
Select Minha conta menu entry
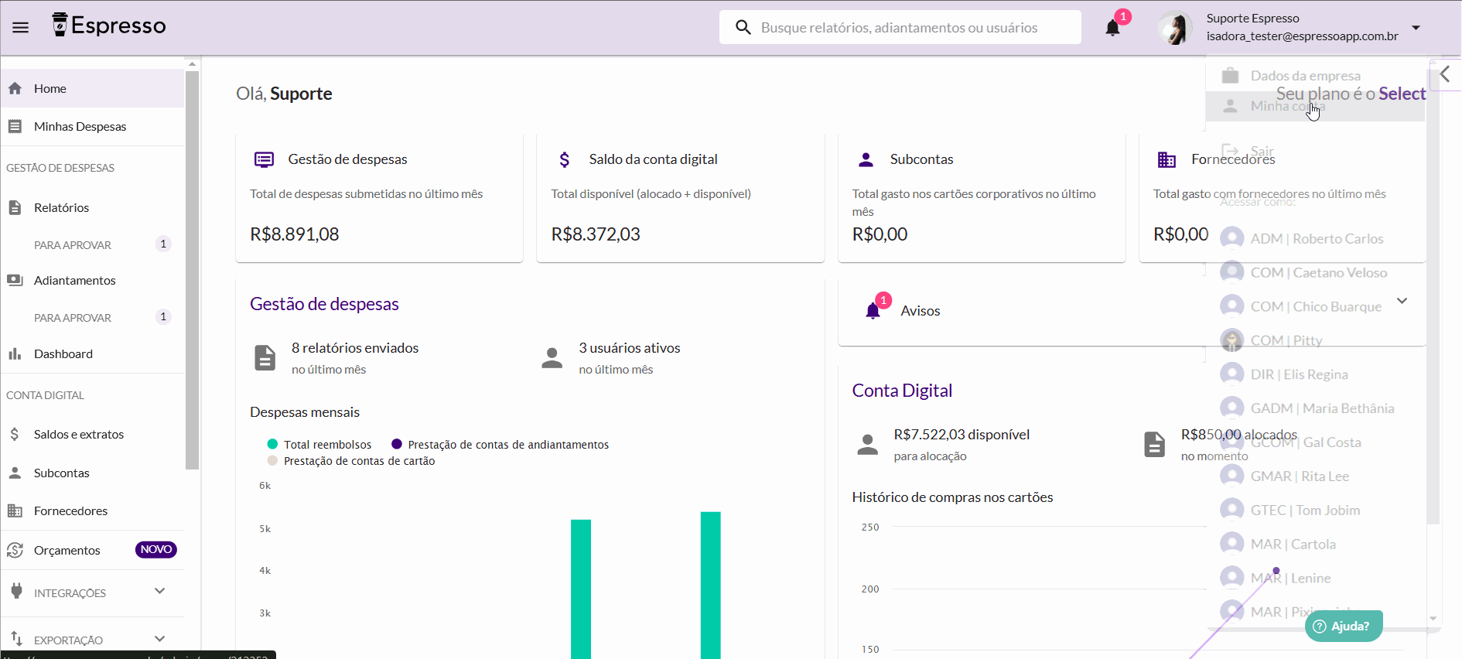coord(1315,106)
